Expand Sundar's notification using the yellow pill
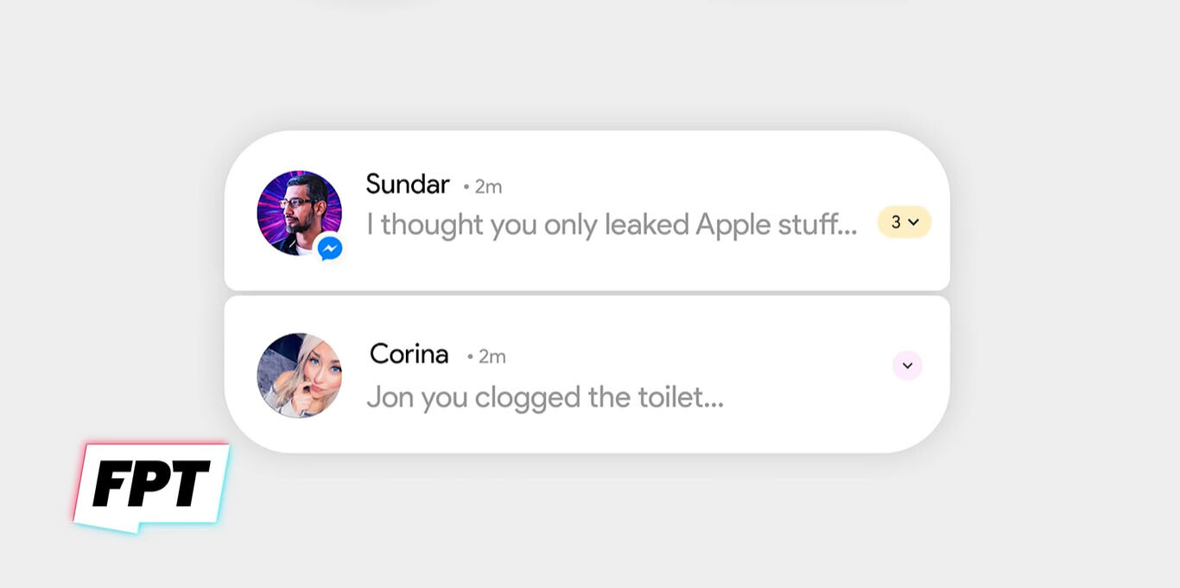 904,222
